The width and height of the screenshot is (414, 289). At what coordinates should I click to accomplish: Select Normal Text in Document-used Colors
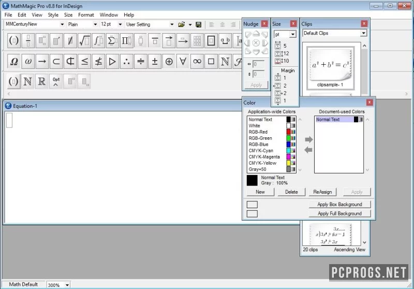pos(339,120)
